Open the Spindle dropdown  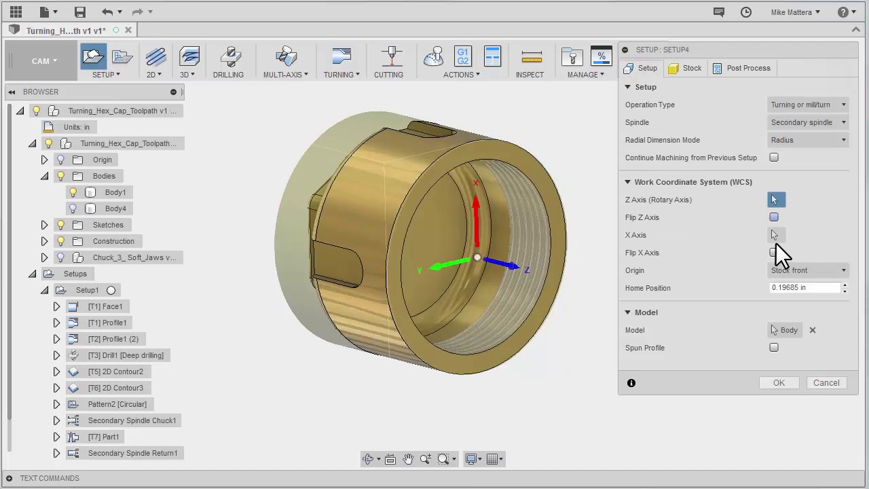point(808,122)
